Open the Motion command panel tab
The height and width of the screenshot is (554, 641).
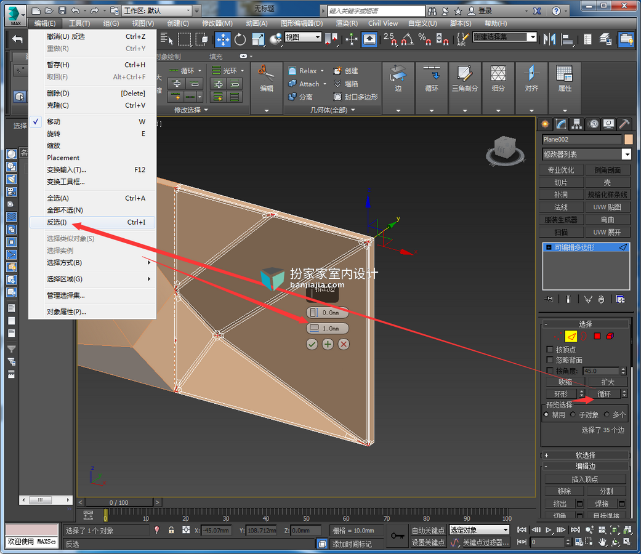click(x=593, y=124)
